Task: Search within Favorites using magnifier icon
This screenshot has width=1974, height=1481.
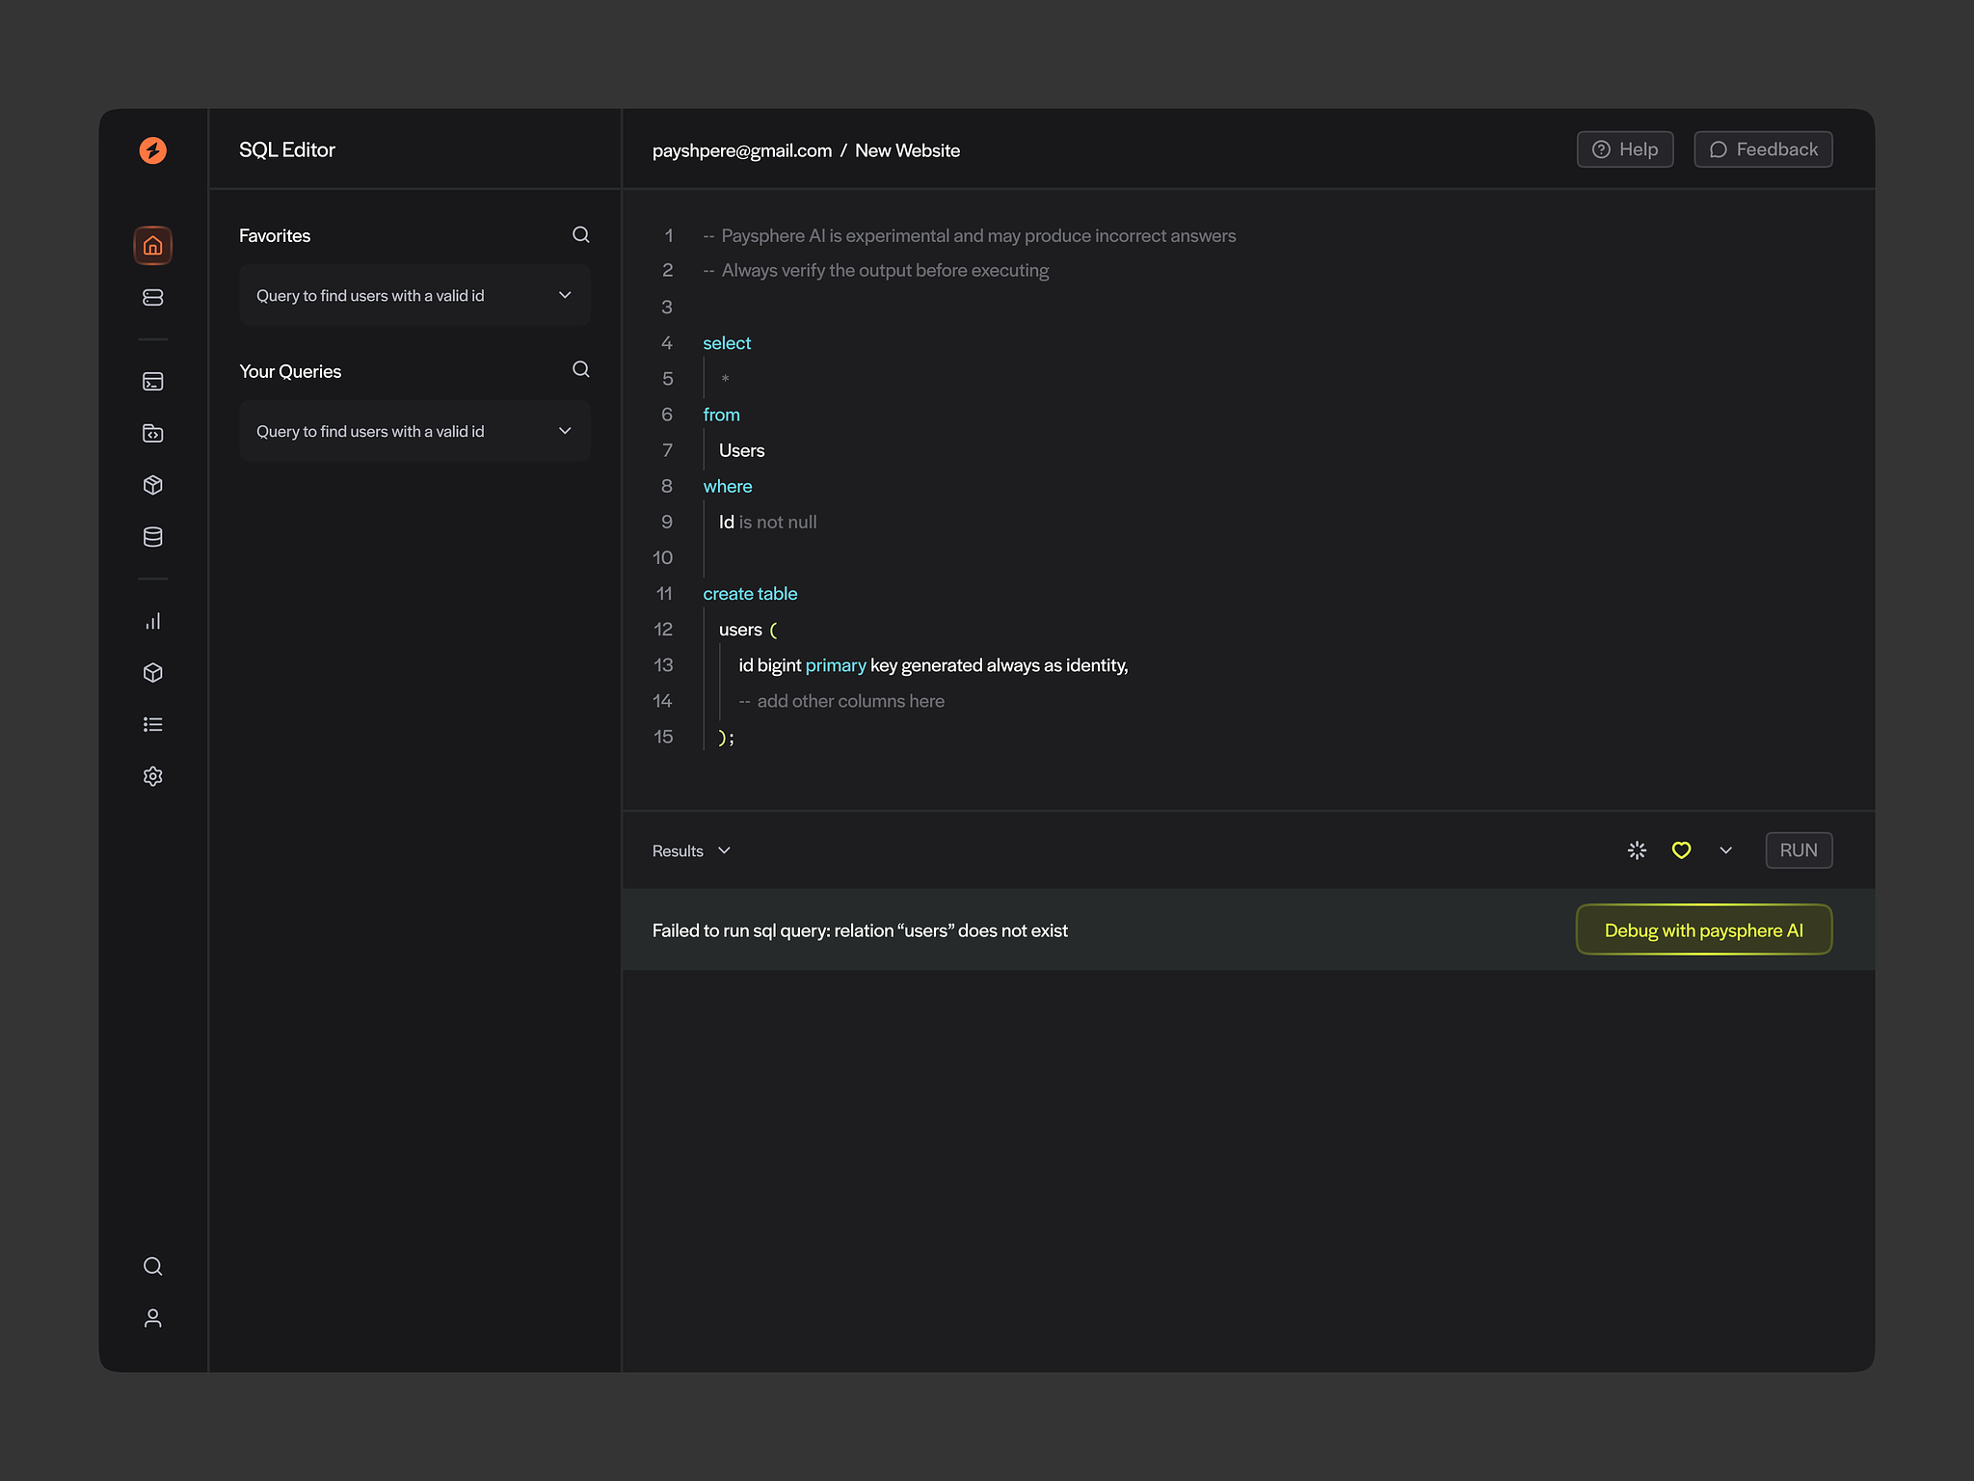Action: click(580, 234)
